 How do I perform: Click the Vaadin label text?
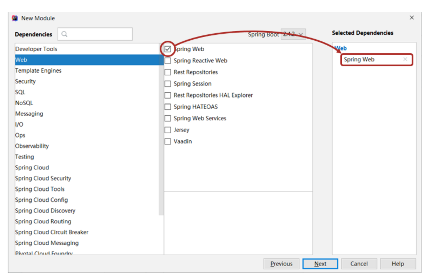pos(183,142)
